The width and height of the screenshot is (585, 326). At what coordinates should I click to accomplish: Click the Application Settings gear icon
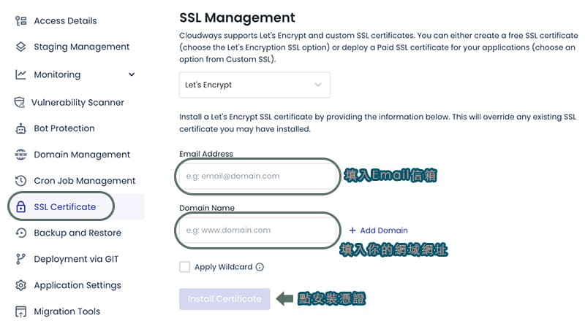click(x=21, y=285)
